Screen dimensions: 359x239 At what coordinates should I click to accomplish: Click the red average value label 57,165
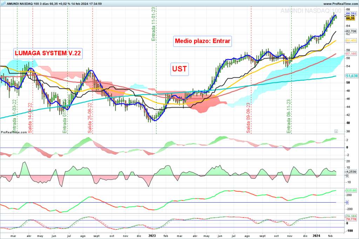point(351,54)
